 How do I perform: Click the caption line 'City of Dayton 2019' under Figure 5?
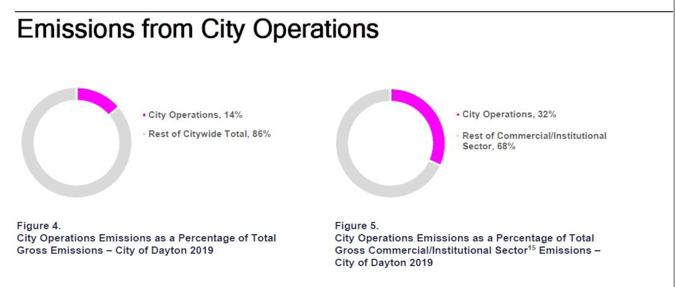pos(384,263)
